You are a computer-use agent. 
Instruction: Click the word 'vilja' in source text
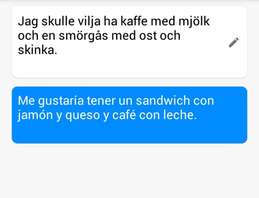[89, 22]
